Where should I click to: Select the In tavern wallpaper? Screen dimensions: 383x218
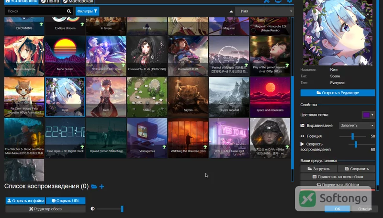point(106,26)
